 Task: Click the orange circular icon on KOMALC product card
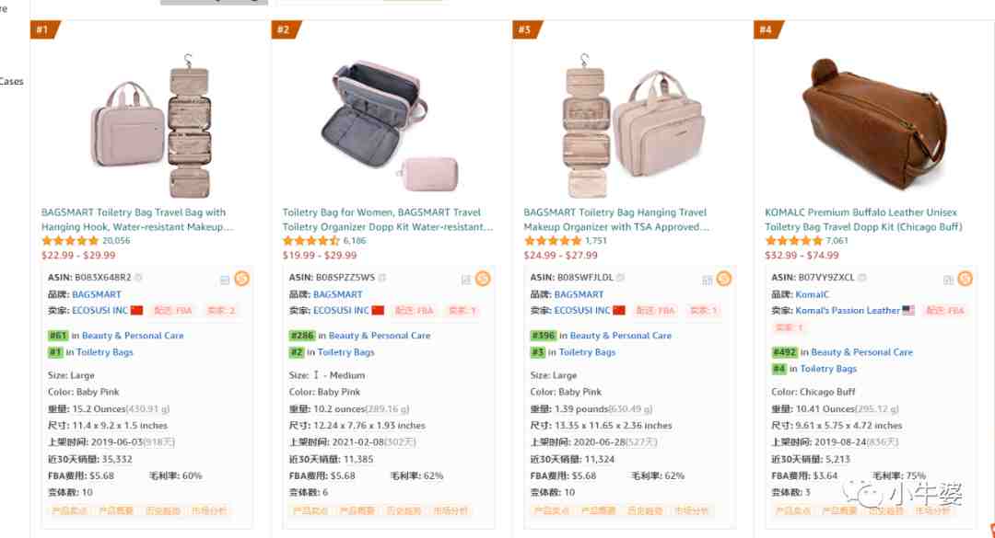click(x=966, y=278)
